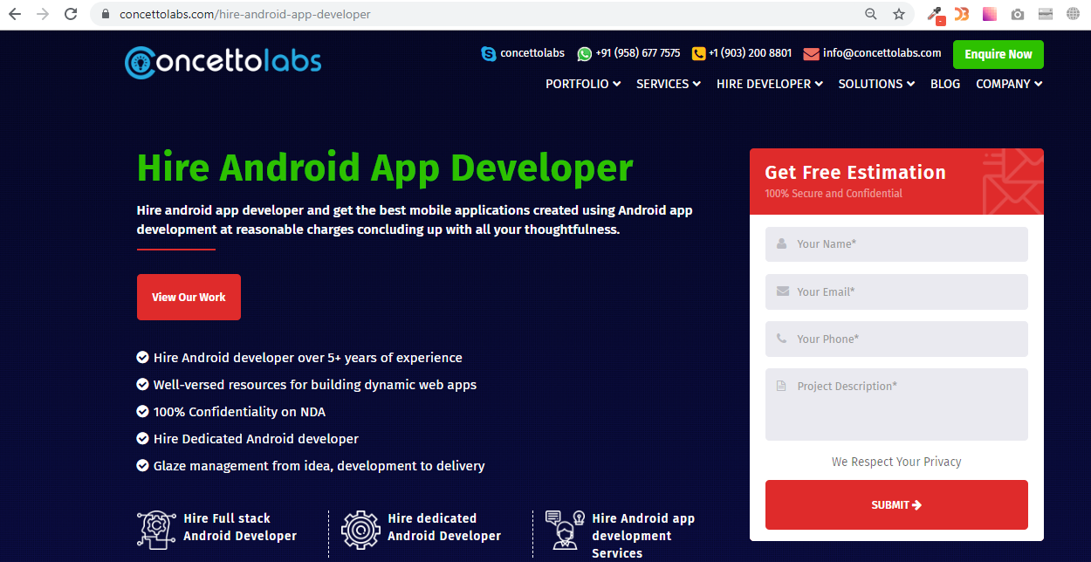1091x562 pixels.
Task: Focus the Your Email input field
Action: 896,291
